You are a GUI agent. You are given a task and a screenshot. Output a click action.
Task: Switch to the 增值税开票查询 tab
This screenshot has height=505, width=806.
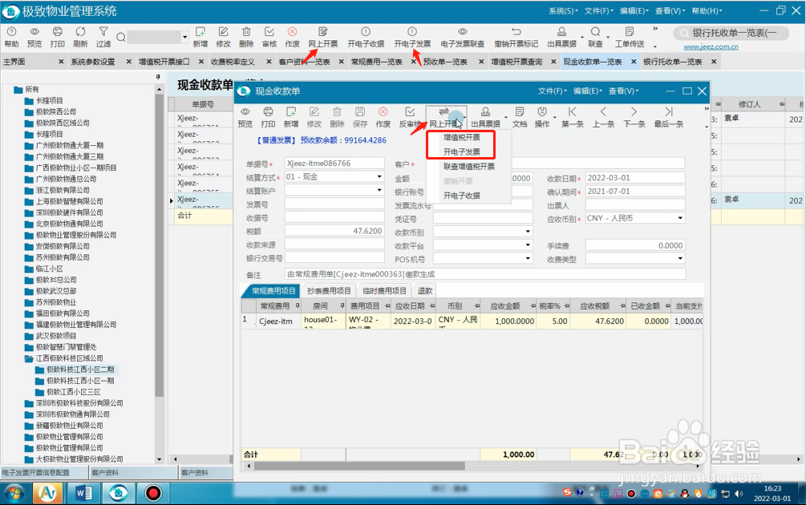pos(516,62)
